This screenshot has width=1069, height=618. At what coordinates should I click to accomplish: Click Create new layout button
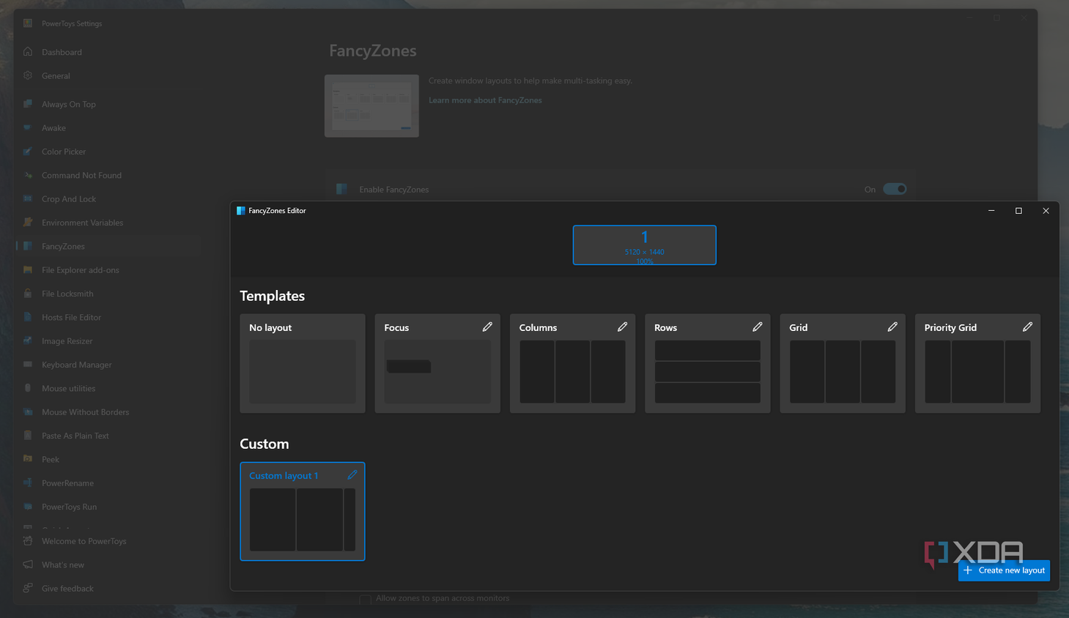point(1004,570)
